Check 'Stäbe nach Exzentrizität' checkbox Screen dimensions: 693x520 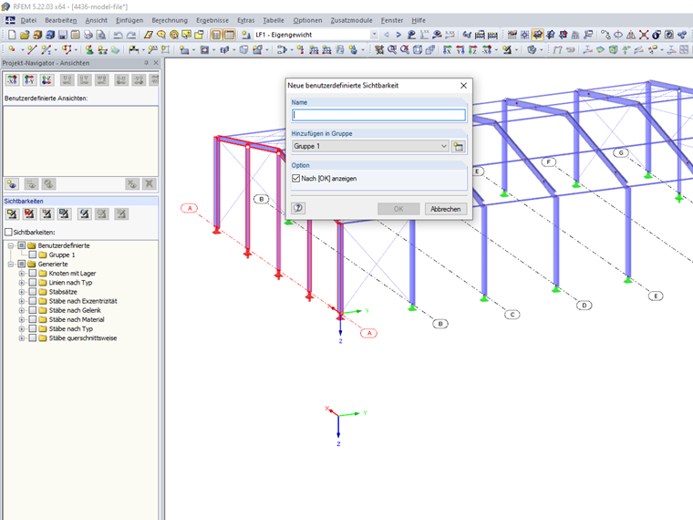(x=32, y=301)
